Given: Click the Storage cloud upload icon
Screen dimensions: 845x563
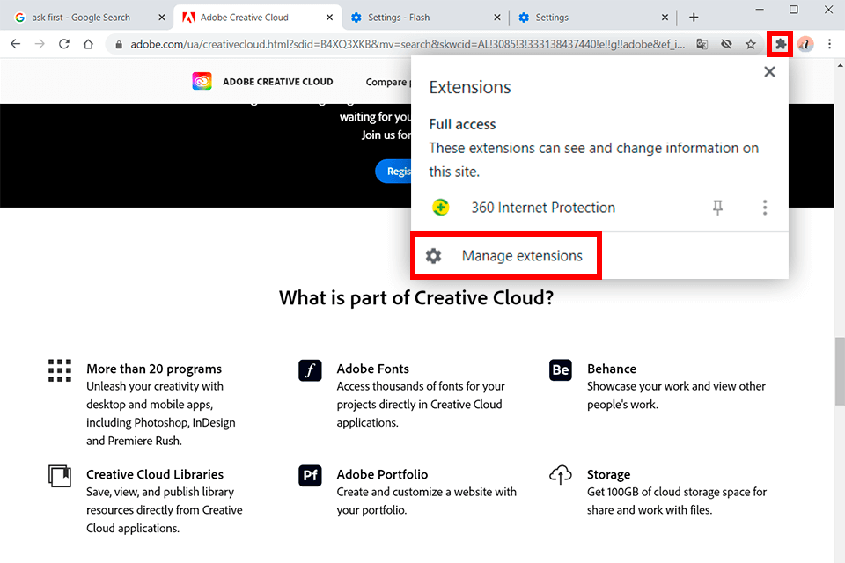Looking at the screenshot, I should (561, 475).
